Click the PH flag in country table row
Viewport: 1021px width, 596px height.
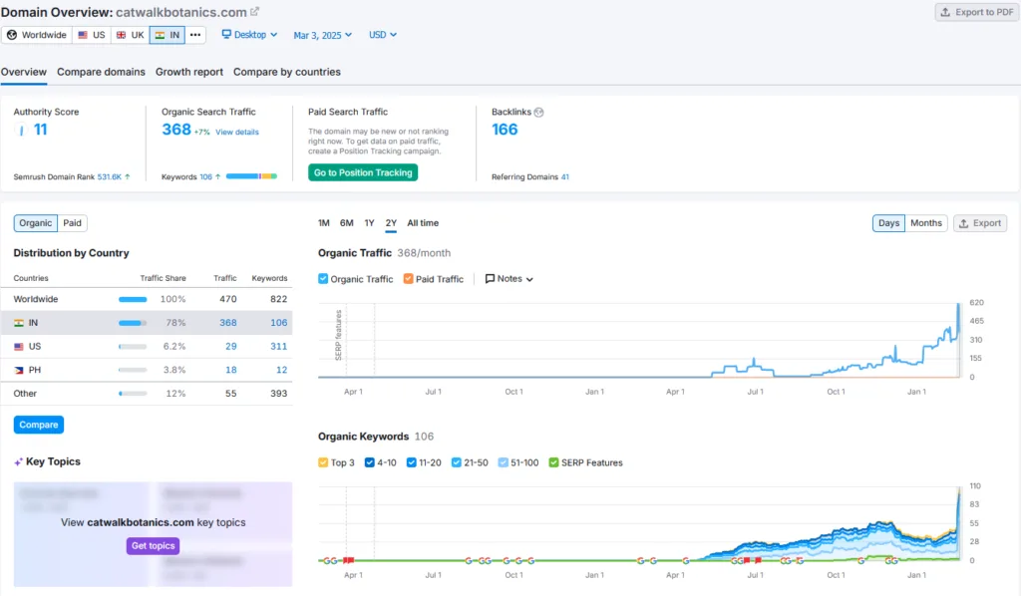(19, 370)
